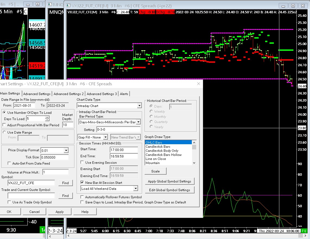Uncheck New Bar At Session Start

(82, 183)
